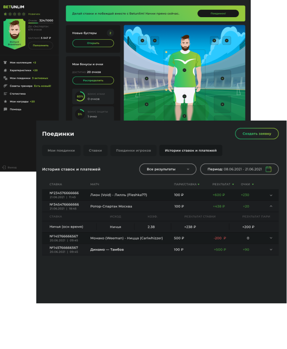Click the t-shirt icon beside Моя коллекция

pyautogui.click(x=5, y=63)
